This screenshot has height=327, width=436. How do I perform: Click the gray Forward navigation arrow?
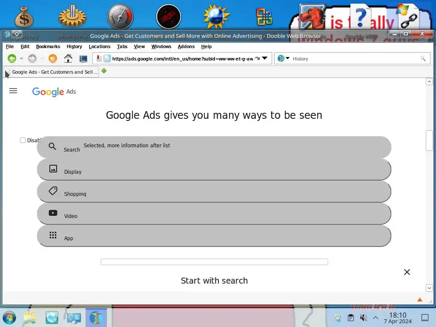(x=32, y=58)
